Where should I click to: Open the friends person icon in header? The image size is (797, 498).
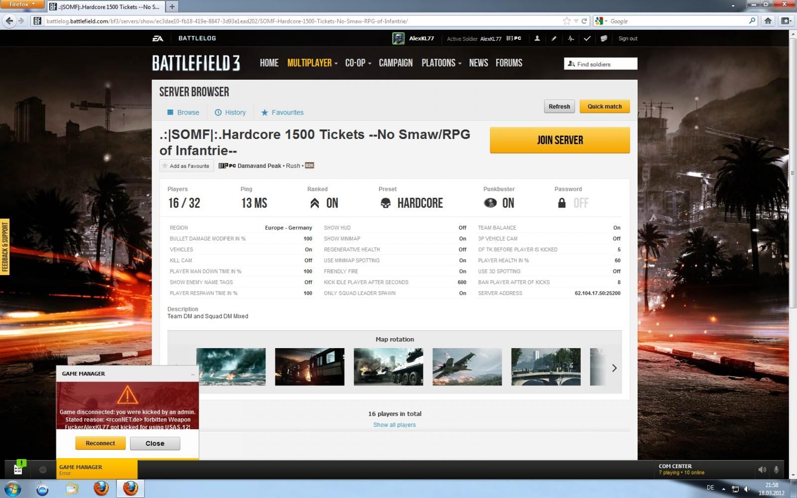pyautogui.click(x=537, y=38)
